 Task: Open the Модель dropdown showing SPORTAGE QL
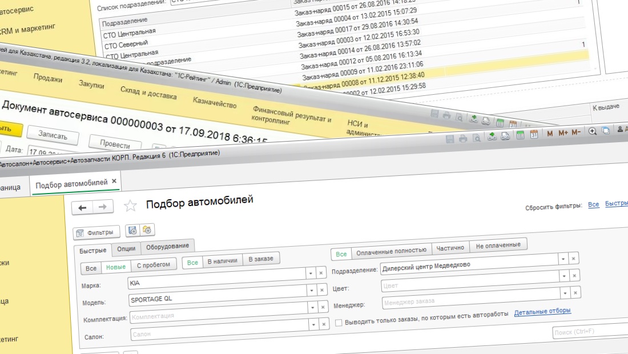(312, 306)
